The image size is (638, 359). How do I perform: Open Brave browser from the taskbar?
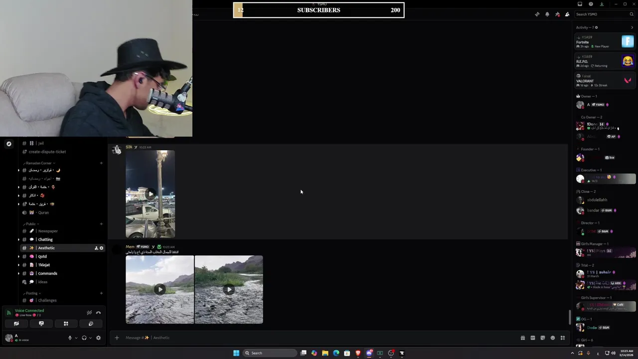[358, 353]
